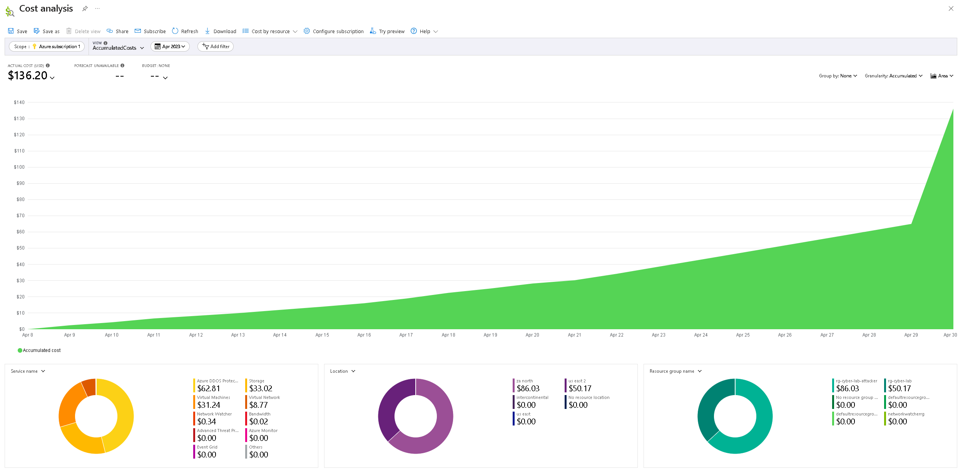This screenshot has height=469, width=958.
Task: Open Granularity Accumulated dropdown
Action: pyautogui.click(x=893, y=76)
